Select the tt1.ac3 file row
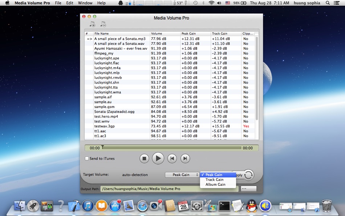The height and width of the screenshot is (216, 345). [170, 136]
